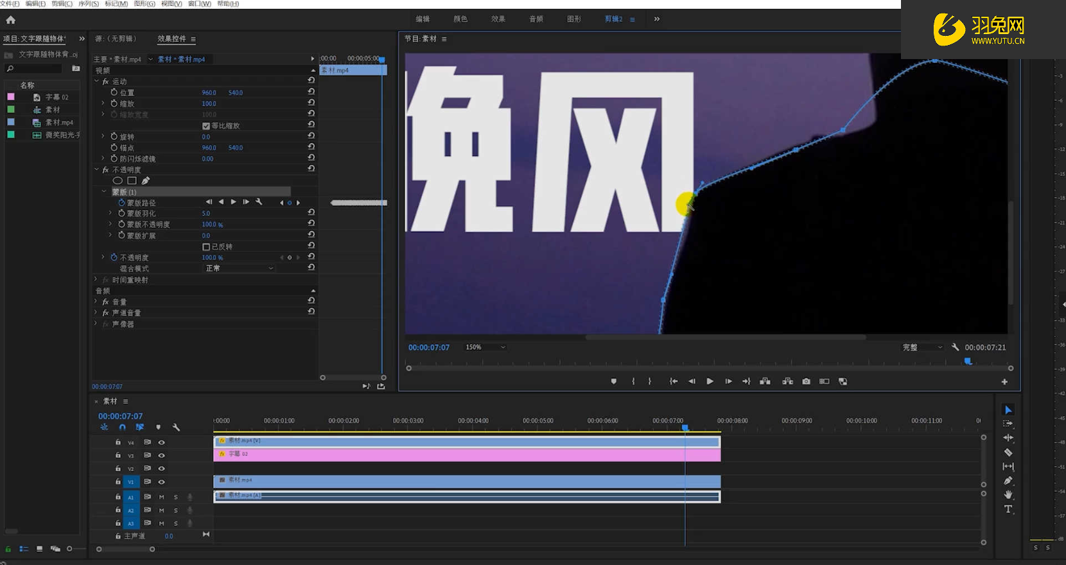The width and height of the screenshot is (1066, 565).
Task: Open the 文件 (File) menu
Action: pyautogui.click(x=10, y=4)
